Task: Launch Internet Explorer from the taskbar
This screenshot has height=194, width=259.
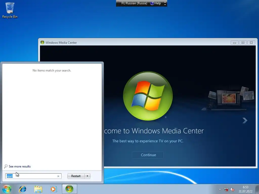Action: click(23, 189)
